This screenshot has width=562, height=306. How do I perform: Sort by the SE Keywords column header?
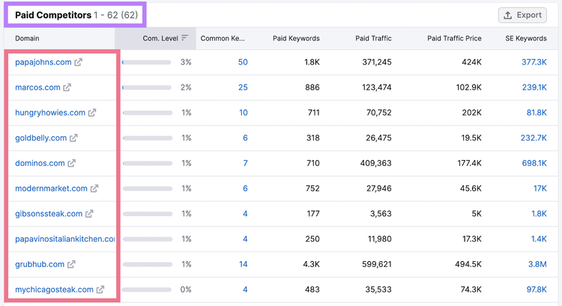[x=526, y=38]
